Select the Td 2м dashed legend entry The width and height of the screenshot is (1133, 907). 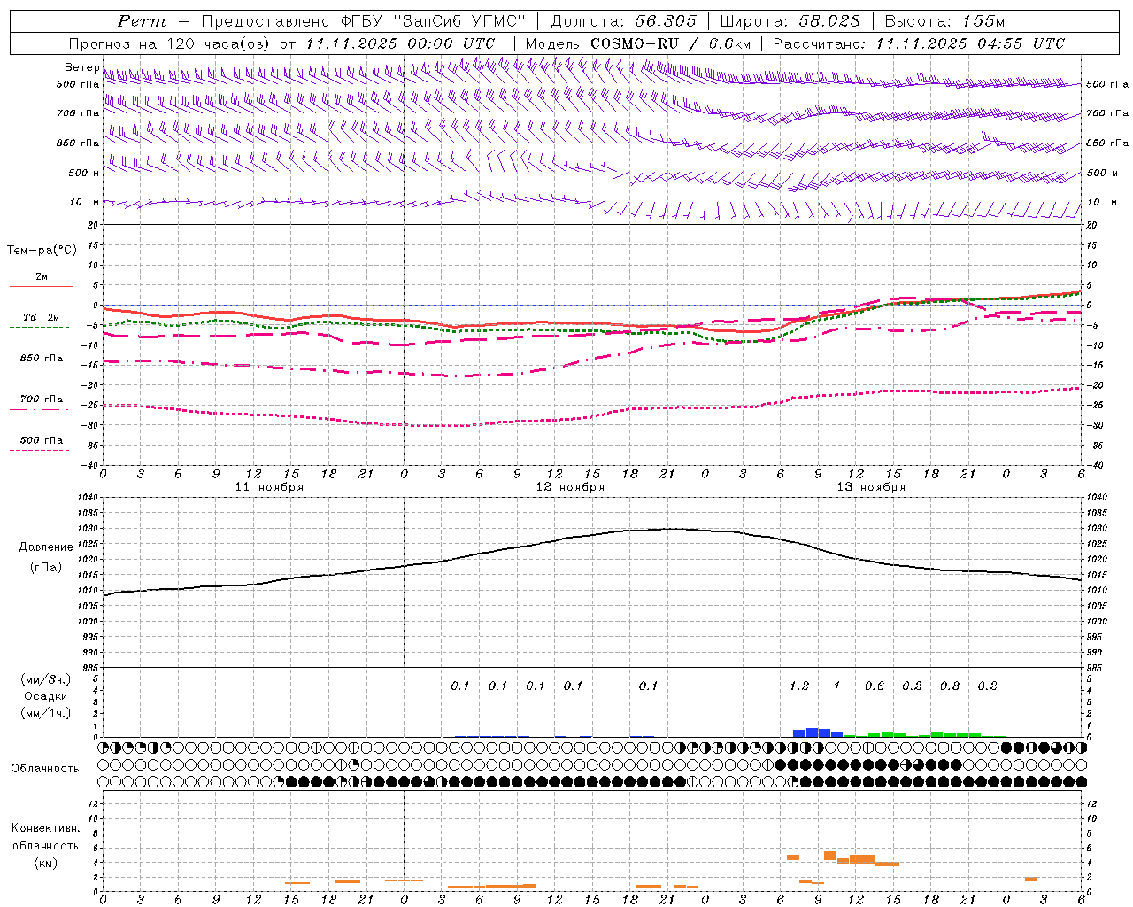(42, 317)
